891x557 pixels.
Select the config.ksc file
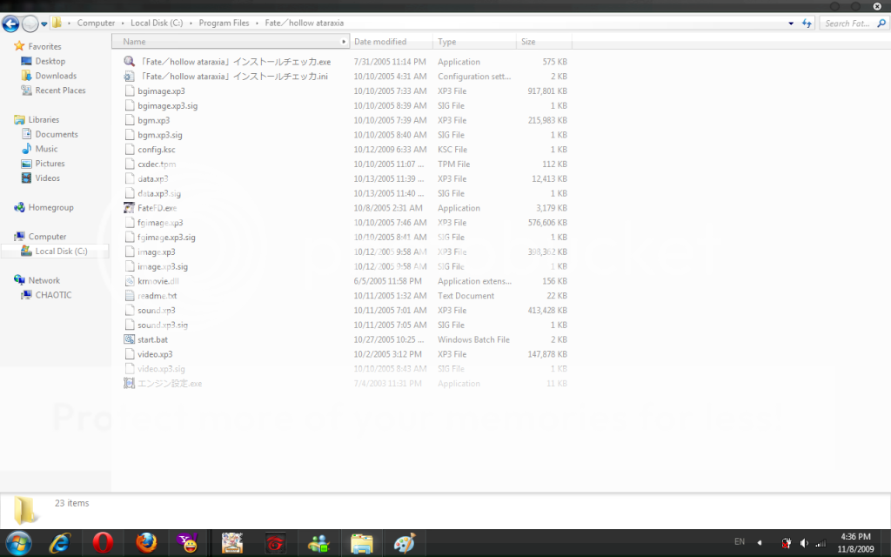pyautogui.click(x=157, y=150)
